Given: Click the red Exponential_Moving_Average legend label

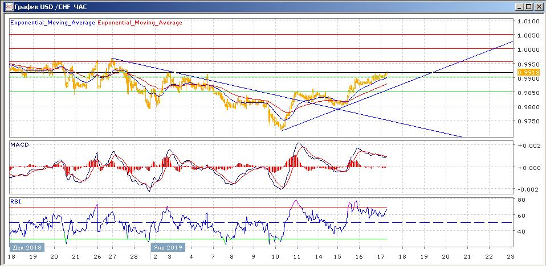Looking at the screenshot, I should point(140,23).
